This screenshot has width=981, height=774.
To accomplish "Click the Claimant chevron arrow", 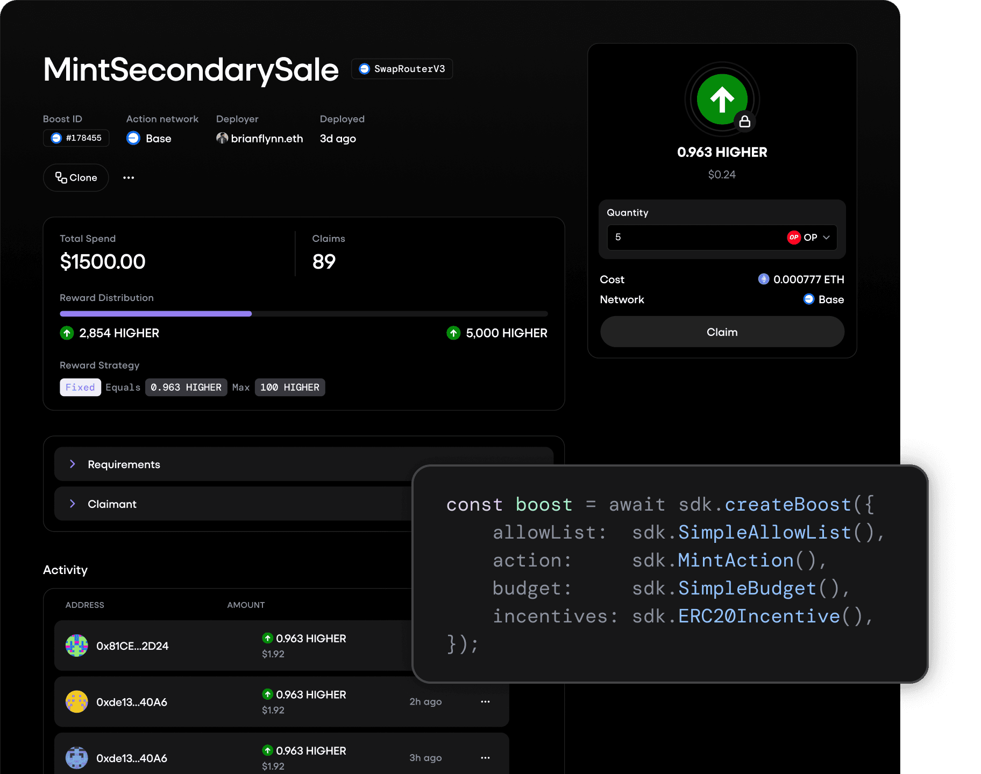I will pyautogui.click(x=73, y=504).
